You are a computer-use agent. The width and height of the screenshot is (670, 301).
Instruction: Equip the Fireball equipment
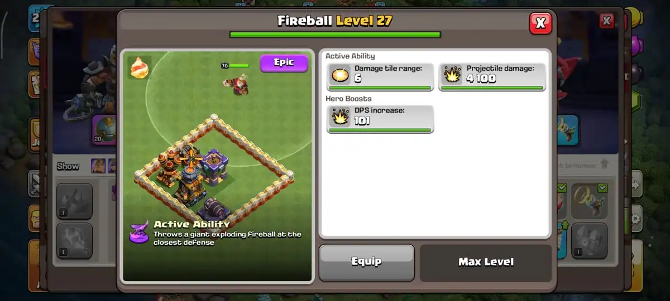[366, 262]
